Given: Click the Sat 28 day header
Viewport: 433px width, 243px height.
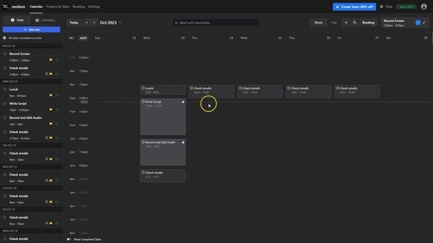Looking at the screenshot, I should tap(407, 38).
